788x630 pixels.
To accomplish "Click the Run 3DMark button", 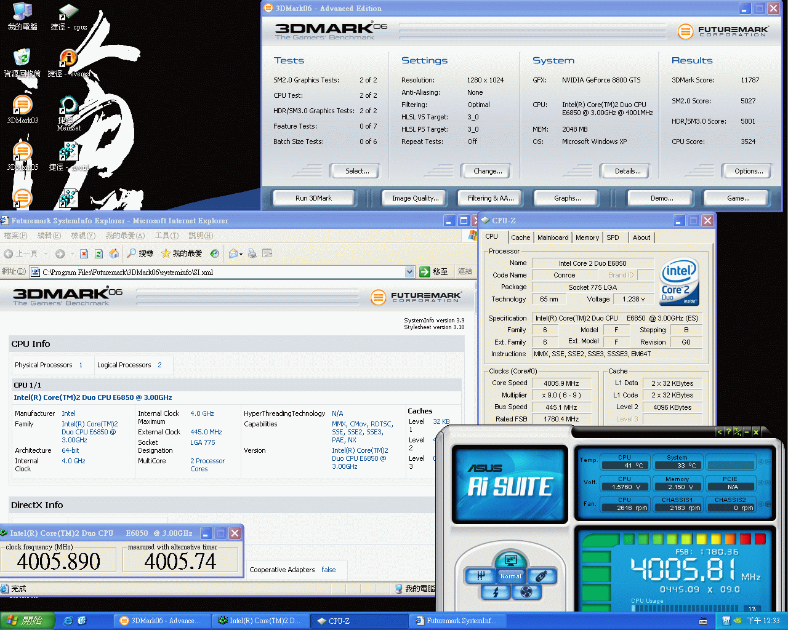I will pyautogui.click(x=313, y=198).
